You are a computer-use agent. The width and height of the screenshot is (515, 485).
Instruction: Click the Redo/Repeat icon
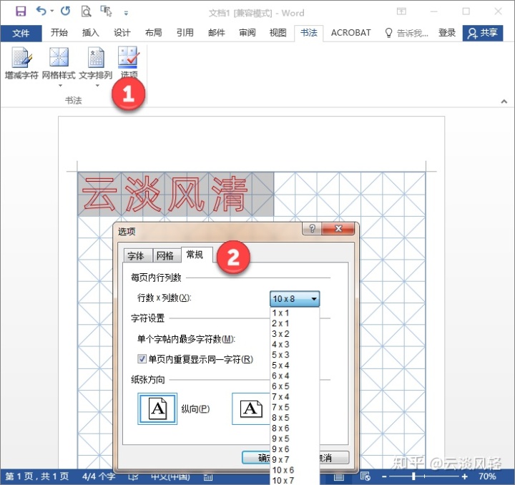pyautogui.click(x=65, y=11)
